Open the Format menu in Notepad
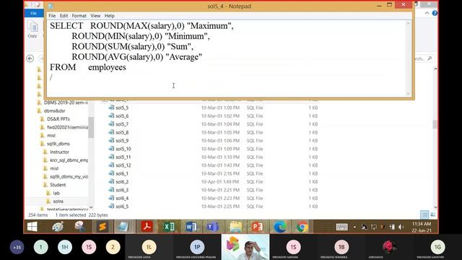Screen dimensions: 462x260 [79, 16]
